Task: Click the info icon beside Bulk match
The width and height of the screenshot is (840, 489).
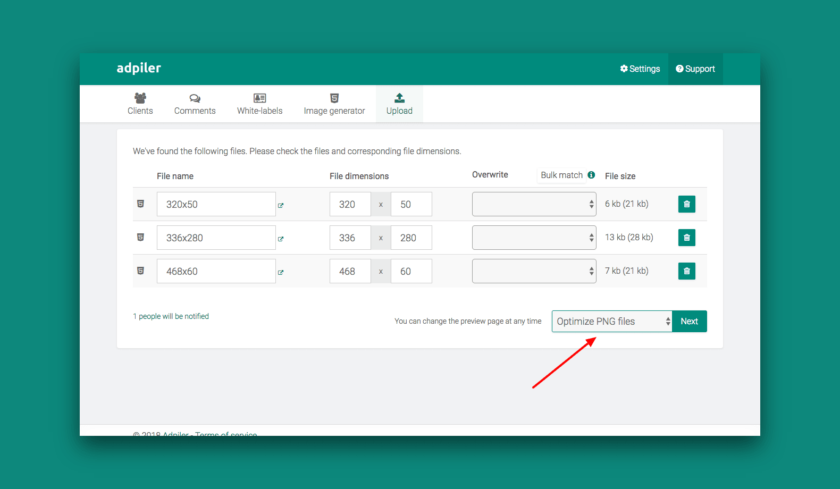Action: click(x=591, y=175)
